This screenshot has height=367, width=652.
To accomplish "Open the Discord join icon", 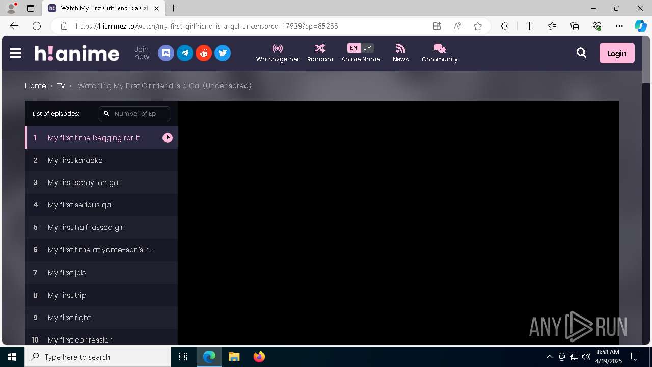I will (166, 53).
